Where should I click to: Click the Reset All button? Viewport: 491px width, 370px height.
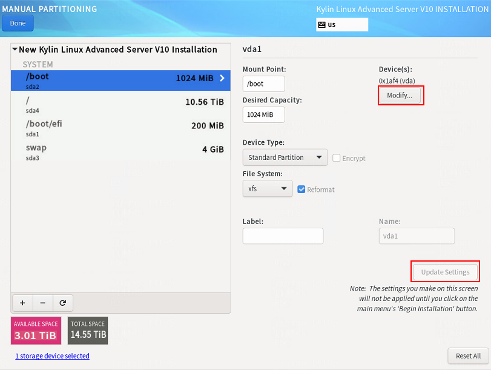(468, 356)
